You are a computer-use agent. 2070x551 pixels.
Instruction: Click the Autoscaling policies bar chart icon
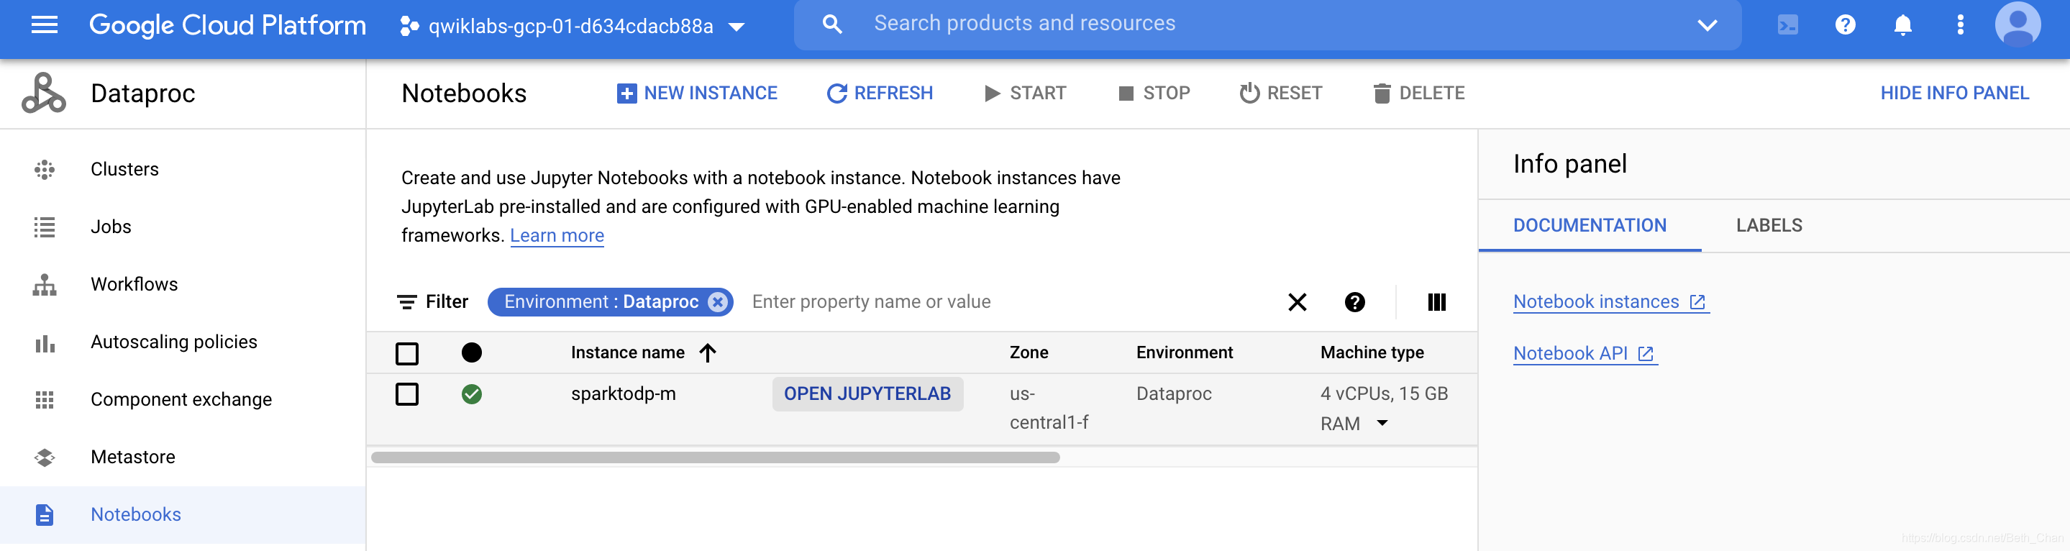[45, 343]
